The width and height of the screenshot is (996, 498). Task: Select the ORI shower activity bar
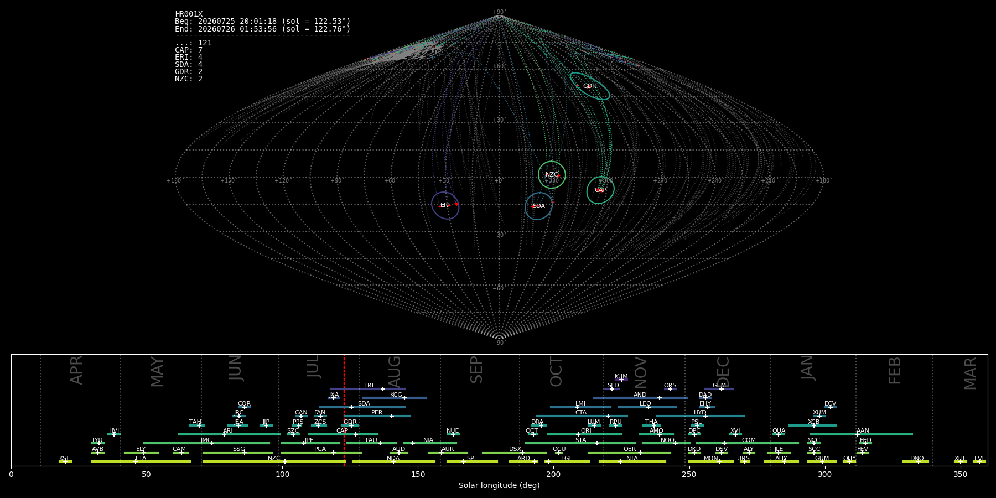point(585,434)
